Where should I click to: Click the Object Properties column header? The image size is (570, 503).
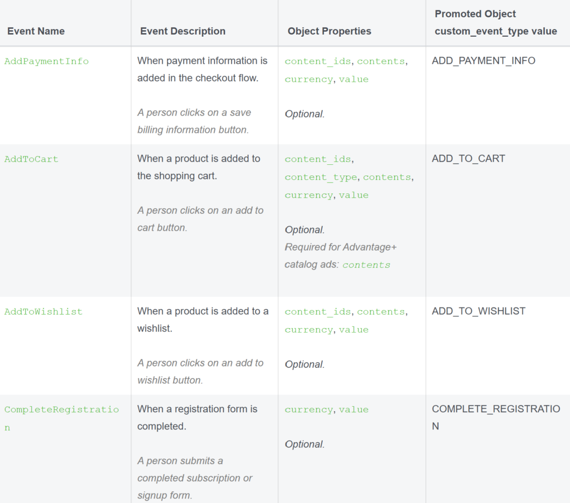(x=330, y=31)
